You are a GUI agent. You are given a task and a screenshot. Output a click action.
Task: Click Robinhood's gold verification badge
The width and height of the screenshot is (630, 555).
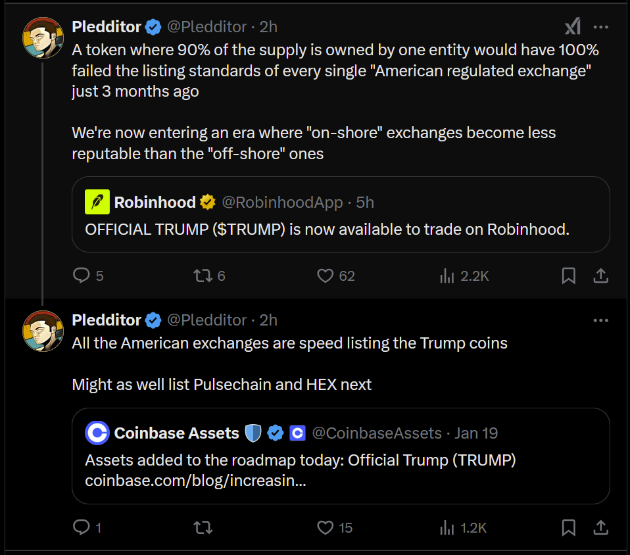pos(208,202)
